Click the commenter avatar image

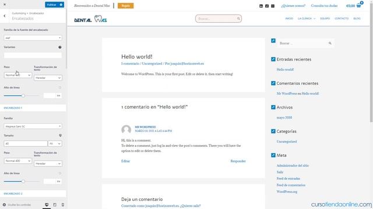click(126, 129)
